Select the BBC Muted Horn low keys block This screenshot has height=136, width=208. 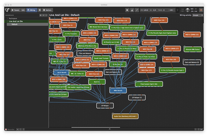(x=98, y=27)
